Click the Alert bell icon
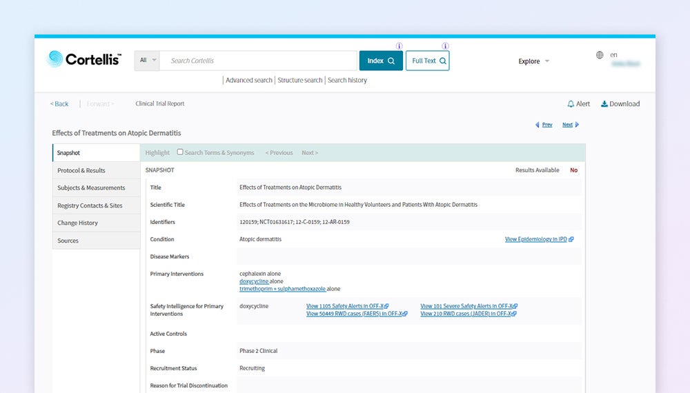690x393 pixels. 571,104
